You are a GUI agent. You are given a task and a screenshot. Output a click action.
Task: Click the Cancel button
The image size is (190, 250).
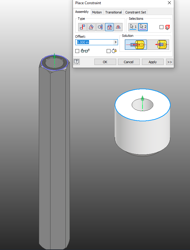click(x=129, y=62)
